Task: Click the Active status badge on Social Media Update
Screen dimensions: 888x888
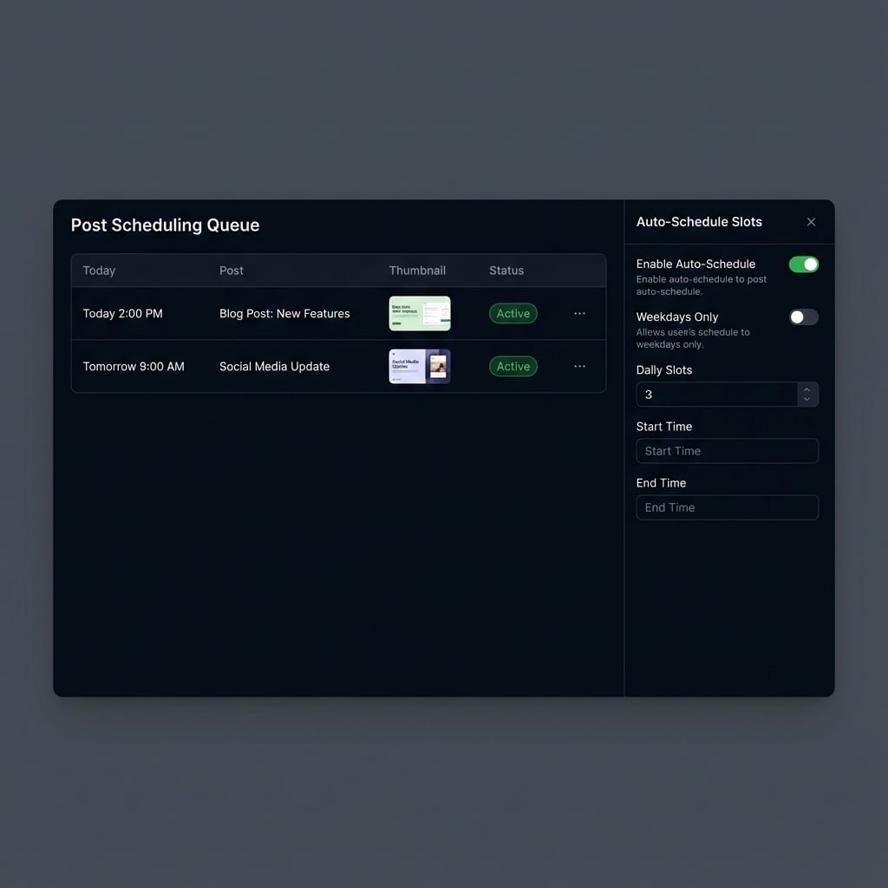Action: tap(513, 366)
